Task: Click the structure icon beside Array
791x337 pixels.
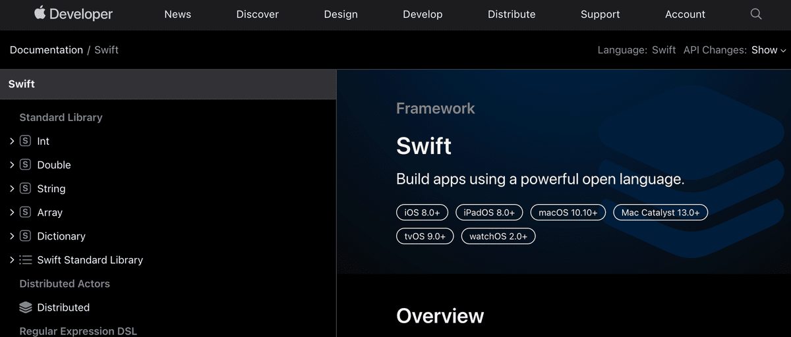Action: tap(25, 212)
